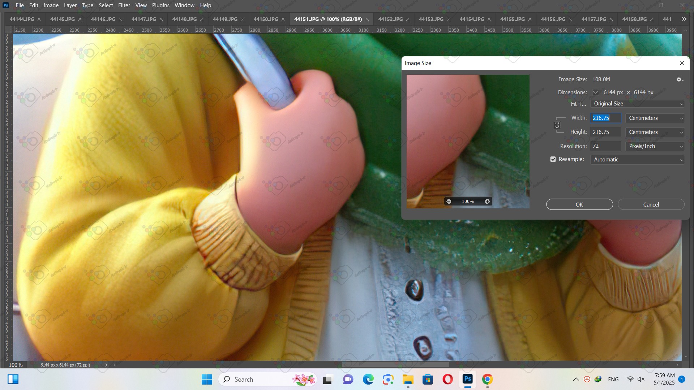Open the Opera browser taskbar icon

447,379
